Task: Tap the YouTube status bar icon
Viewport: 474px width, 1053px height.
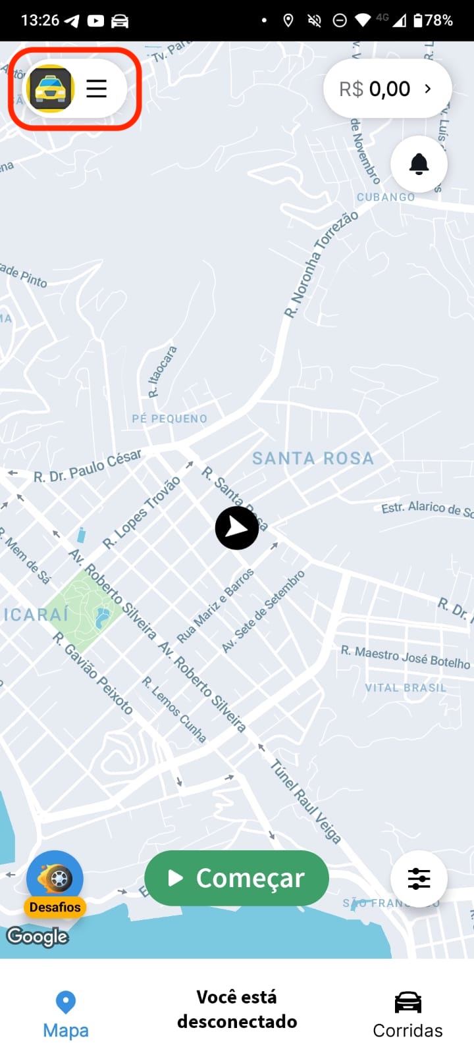Action: click(95, 20)
